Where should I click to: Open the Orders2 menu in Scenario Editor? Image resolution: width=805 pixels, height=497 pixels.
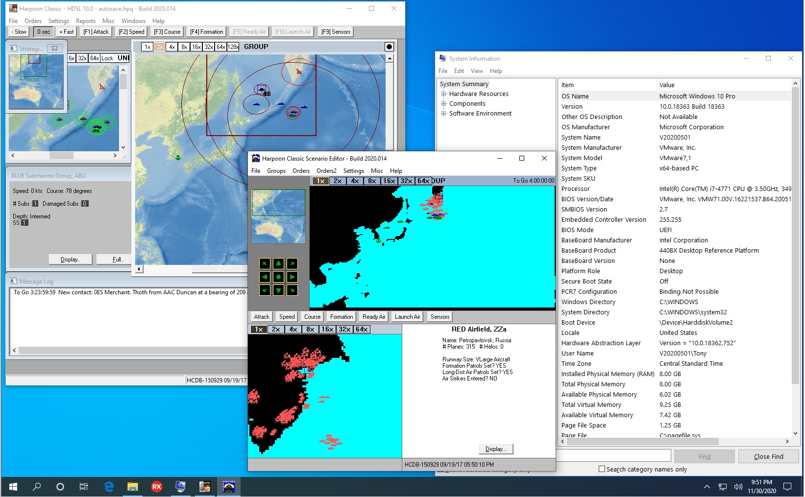(x=326, y=171)
